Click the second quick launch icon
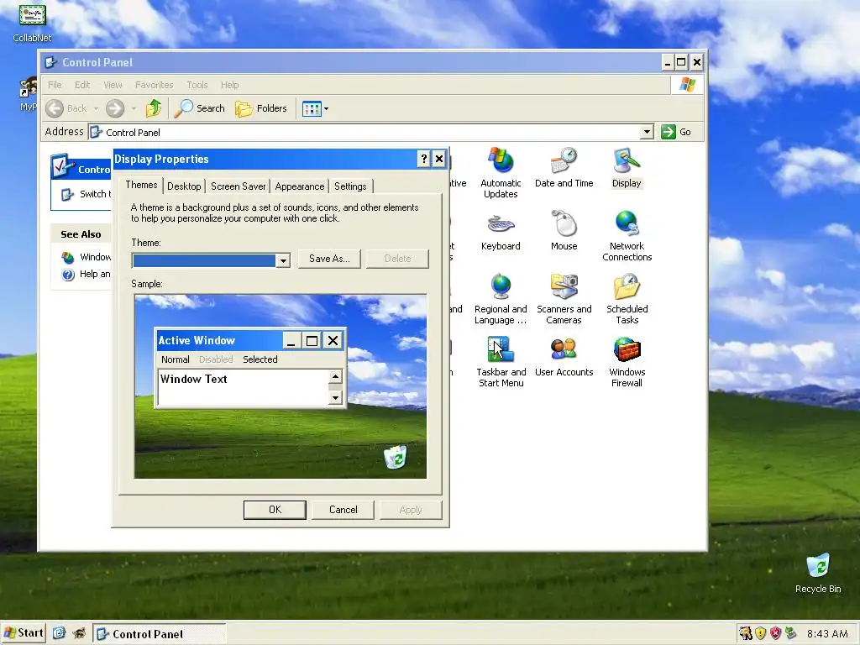This screenshot has width=860, height=645. click(79, 633)
